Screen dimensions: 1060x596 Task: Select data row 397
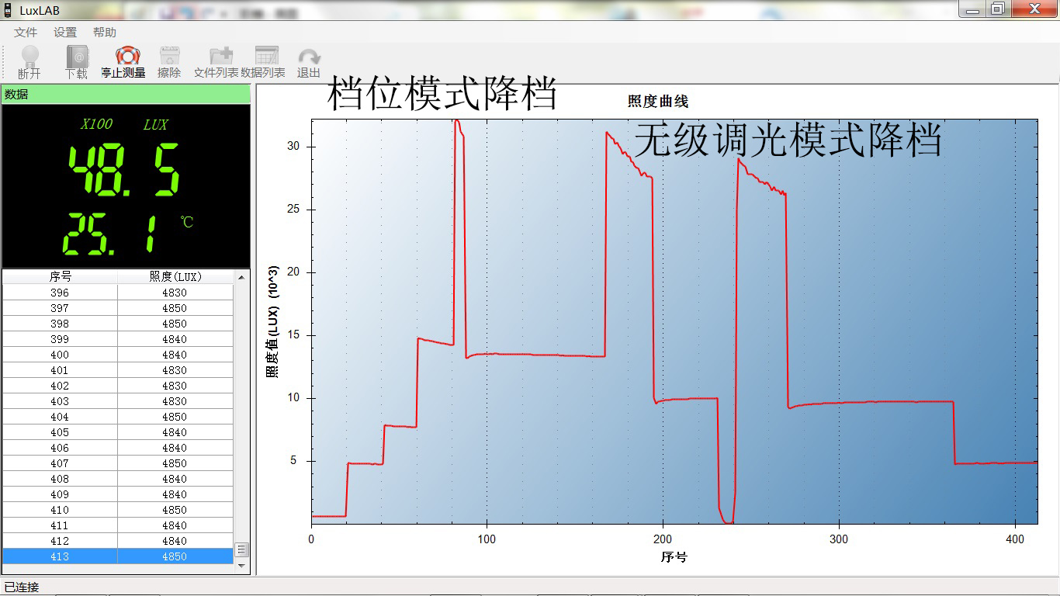[118, 308]
